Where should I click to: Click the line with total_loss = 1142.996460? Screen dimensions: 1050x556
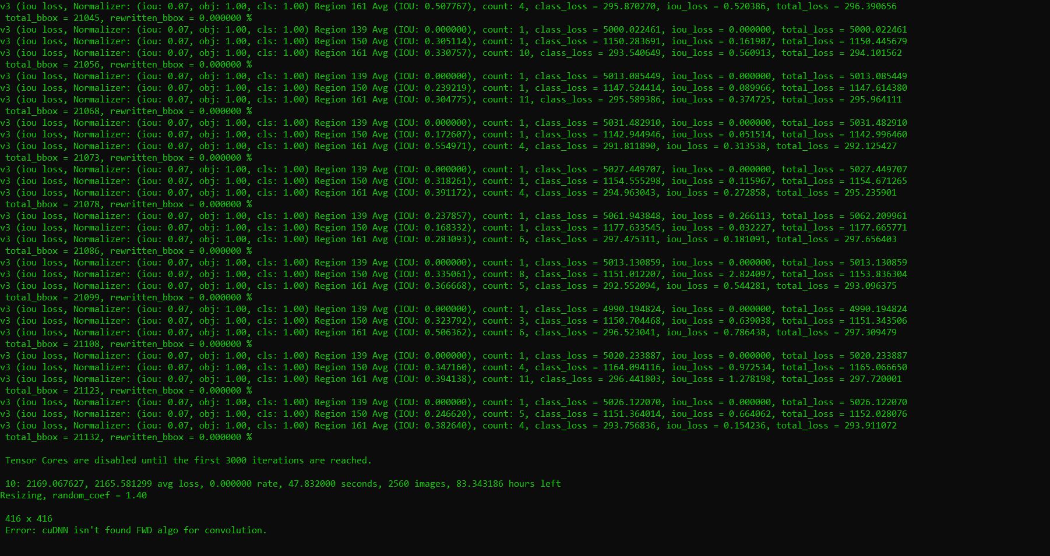click(453, 134)
